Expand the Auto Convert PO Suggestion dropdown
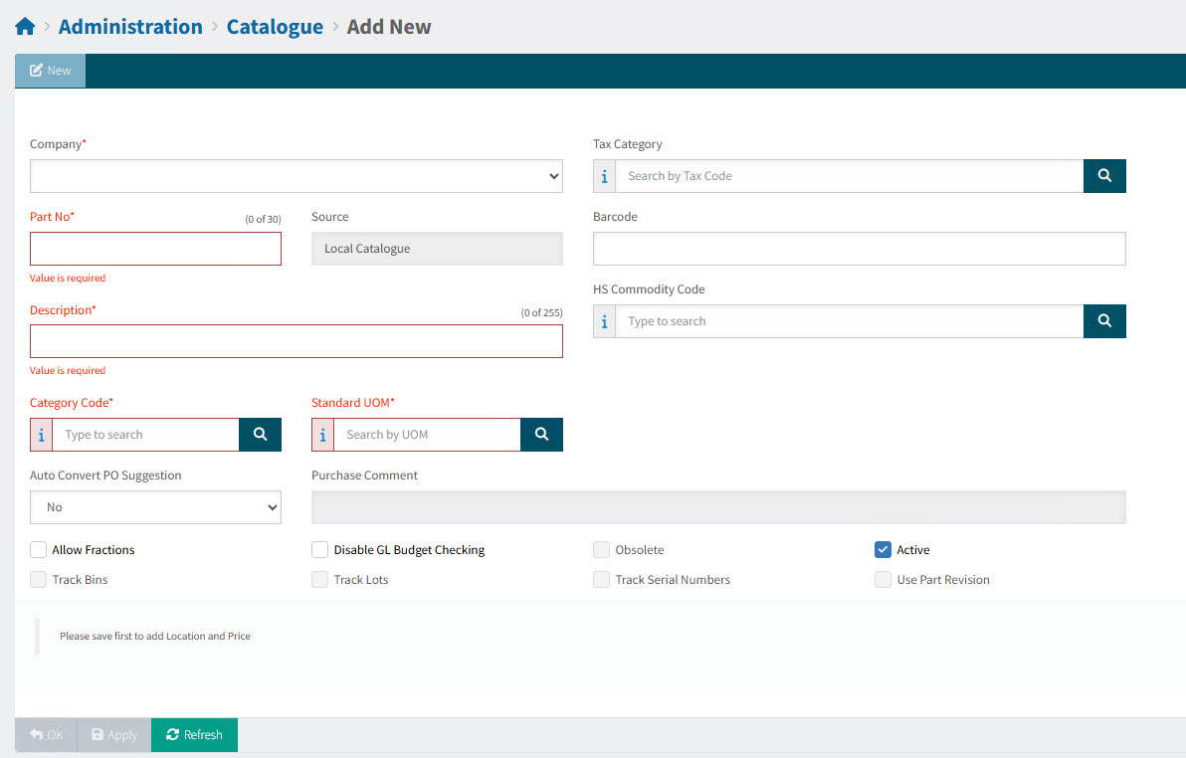1186x758 pixels. [155, 507]
